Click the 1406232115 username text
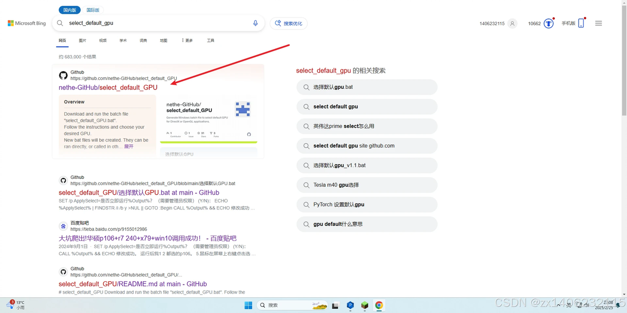Viewport: 627px width, 313px height. pos(492,24)
